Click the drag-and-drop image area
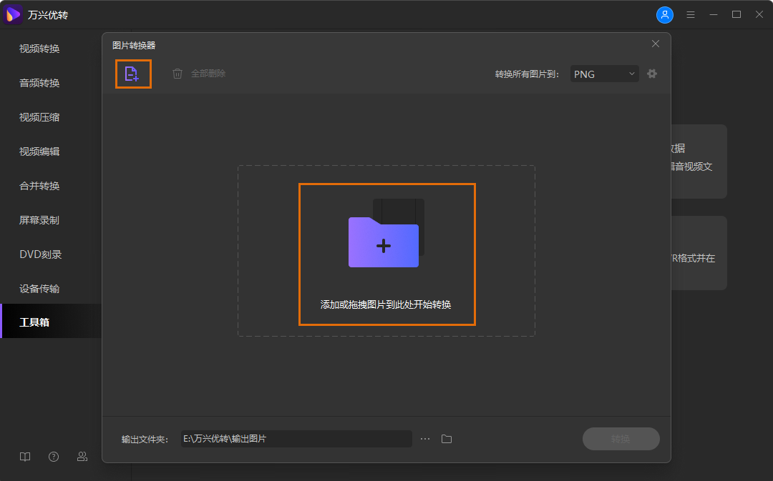The image size is (773, 481). [x=386, y=254]
